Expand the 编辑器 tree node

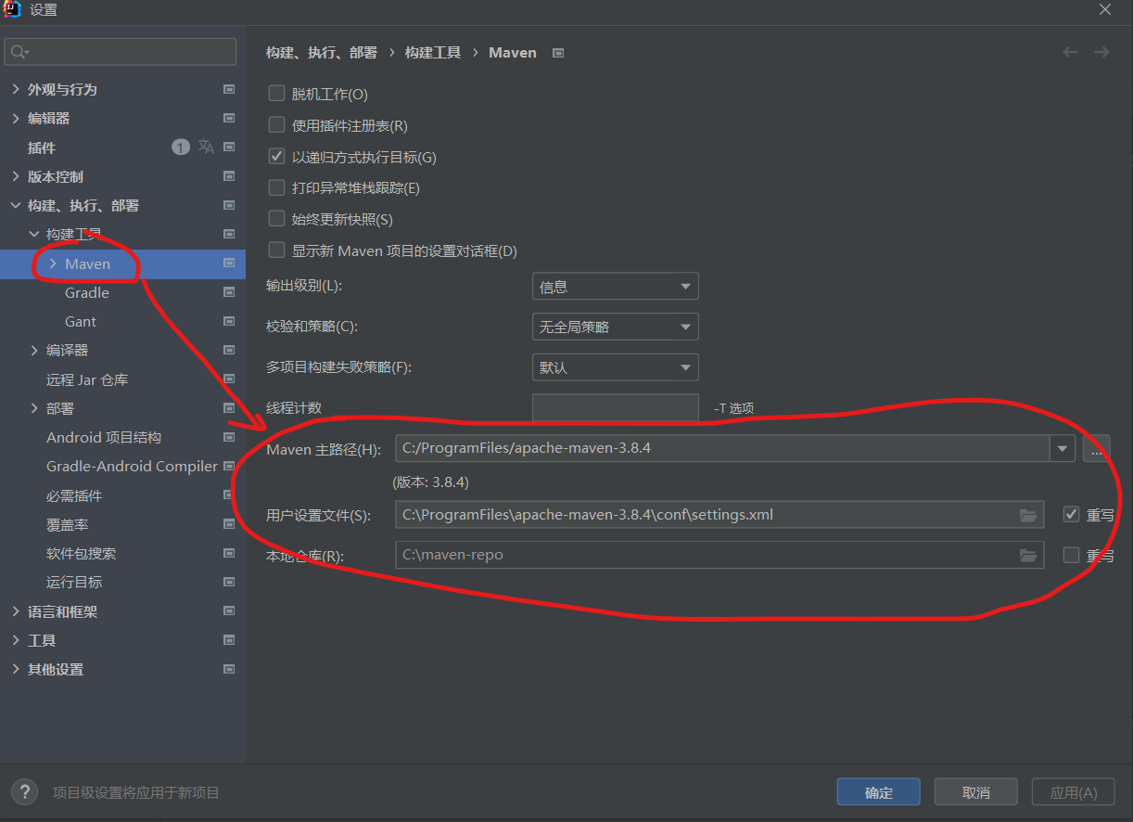pos(16,119)
